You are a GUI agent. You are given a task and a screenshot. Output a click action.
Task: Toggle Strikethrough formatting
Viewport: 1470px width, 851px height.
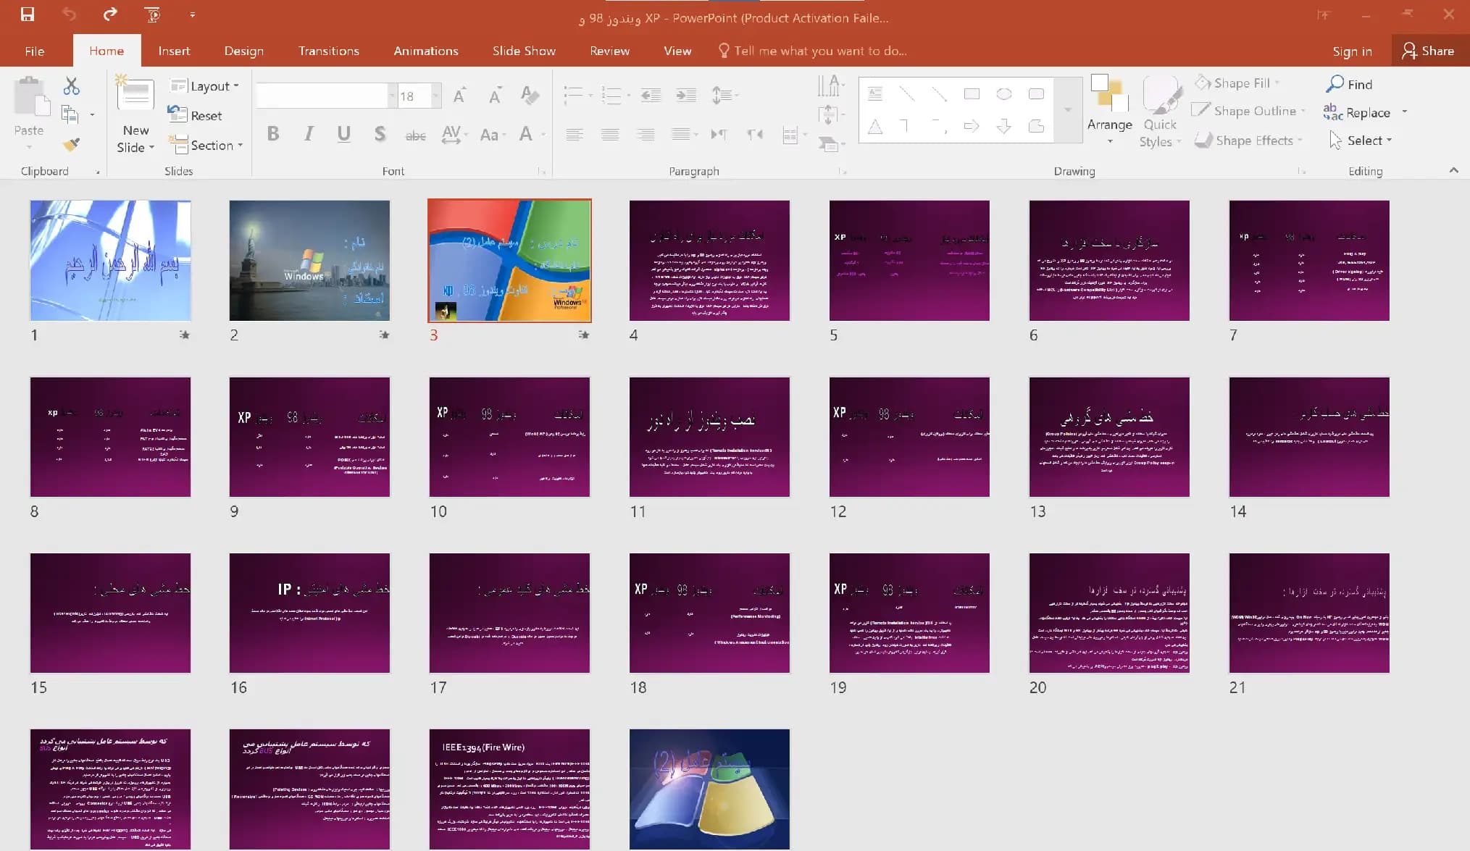(x=415, y=135)
